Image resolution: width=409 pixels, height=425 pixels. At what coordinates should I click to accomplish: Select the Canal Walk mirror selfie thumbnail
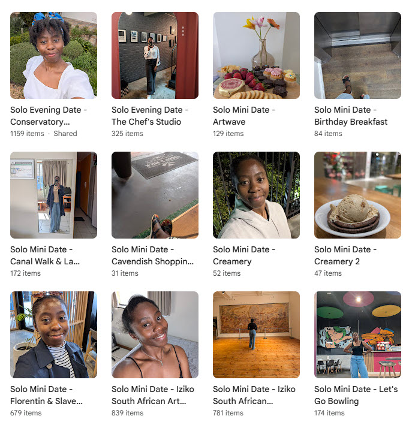pos(53,195)
